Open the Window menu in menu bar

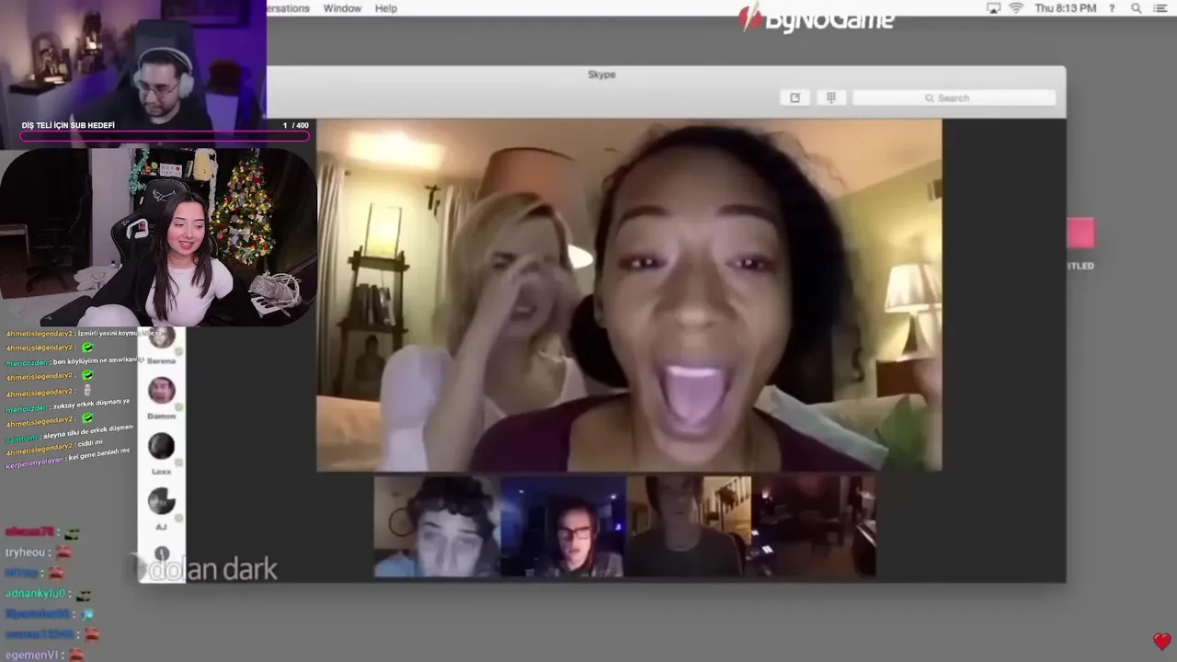pyautogui.click(x=342, y=8)
